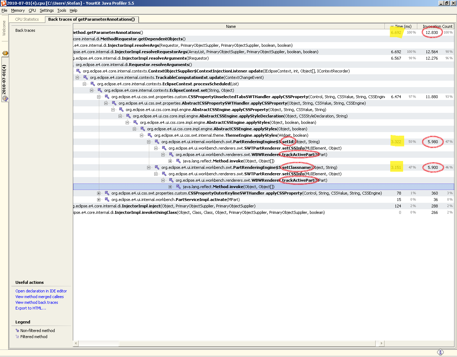457x357 pixels.
Task: Click the clock icon on the 2010-07-01(4) tab
Action: (5, 99)
